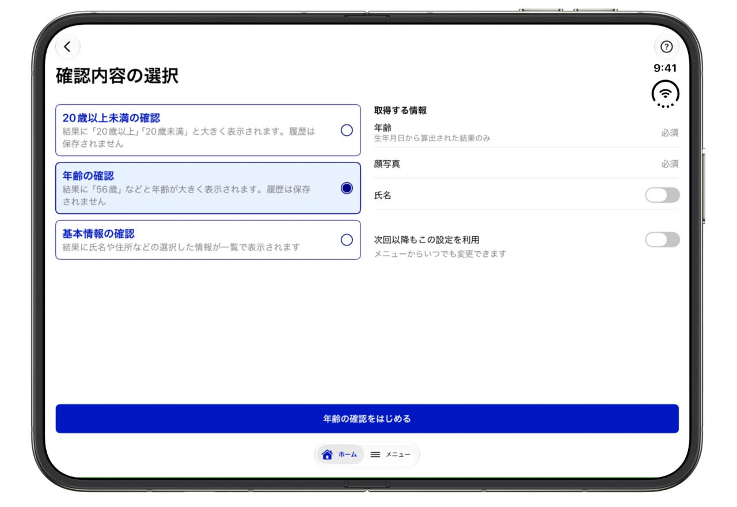Click 必須 next to 年齢
737x507 pixels.
coord(670,133)
